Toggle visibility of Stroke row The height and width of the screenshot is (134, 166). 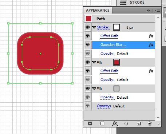point(88,27)
